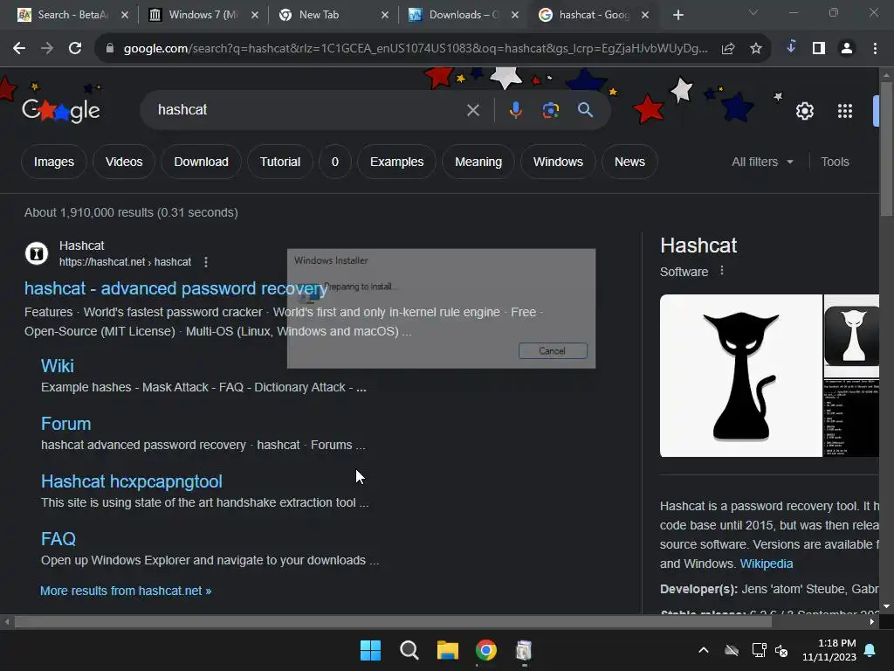Open the Chrome profile menu
The height and width of the screenshot is (671, 894).
click(847, 49)
